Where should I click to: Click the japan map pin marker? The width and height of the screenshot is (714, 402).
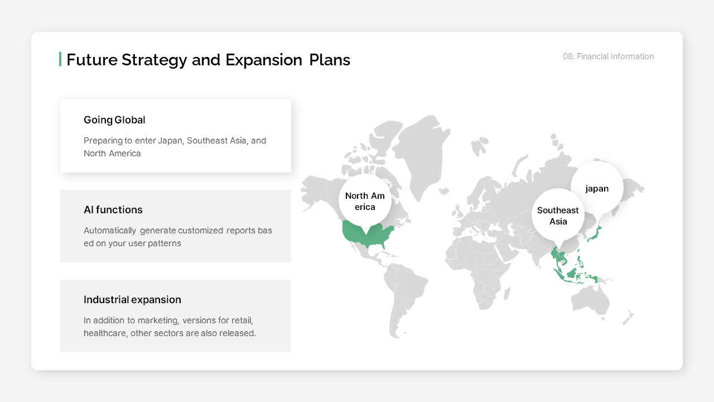pyautogui.click(x=596, y=188)
